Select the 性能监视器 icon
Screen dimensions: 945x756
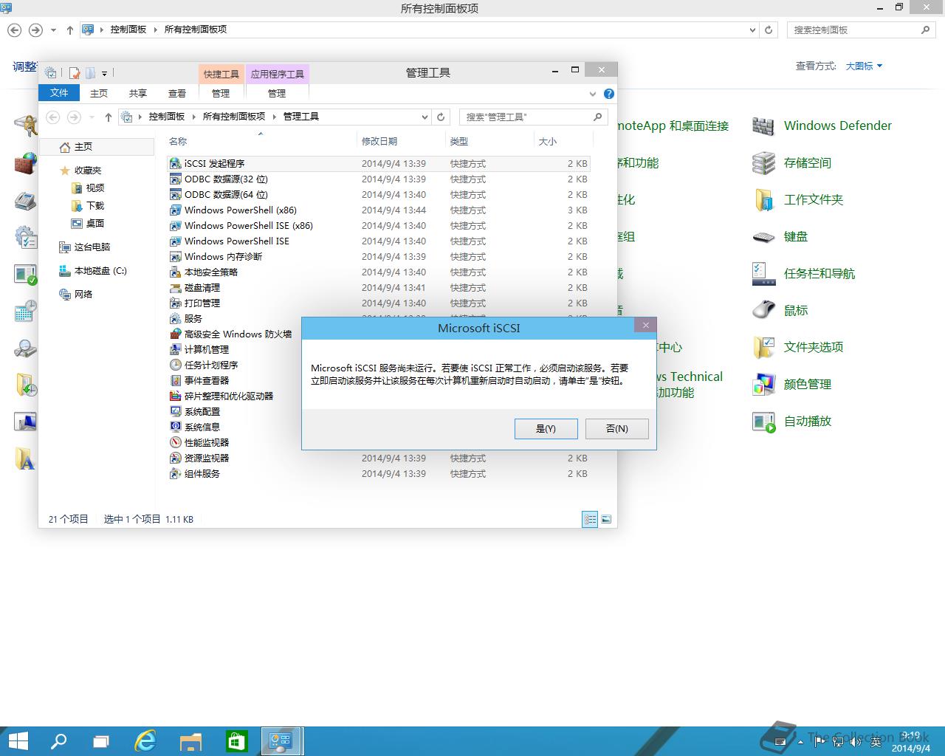coord(176,442)
